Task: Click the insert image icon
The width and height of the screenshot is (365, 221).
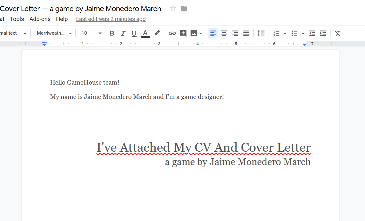Action: pyautogui.click(x=194, y=33)
